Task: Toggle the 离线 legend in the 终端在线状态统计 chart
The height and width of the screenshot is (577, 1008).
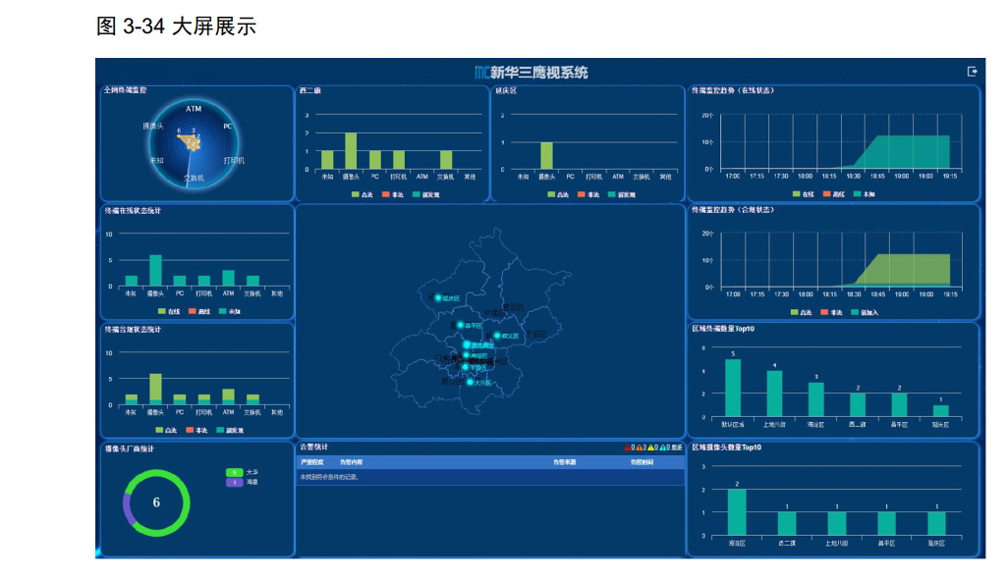Action: click(199, 311)
